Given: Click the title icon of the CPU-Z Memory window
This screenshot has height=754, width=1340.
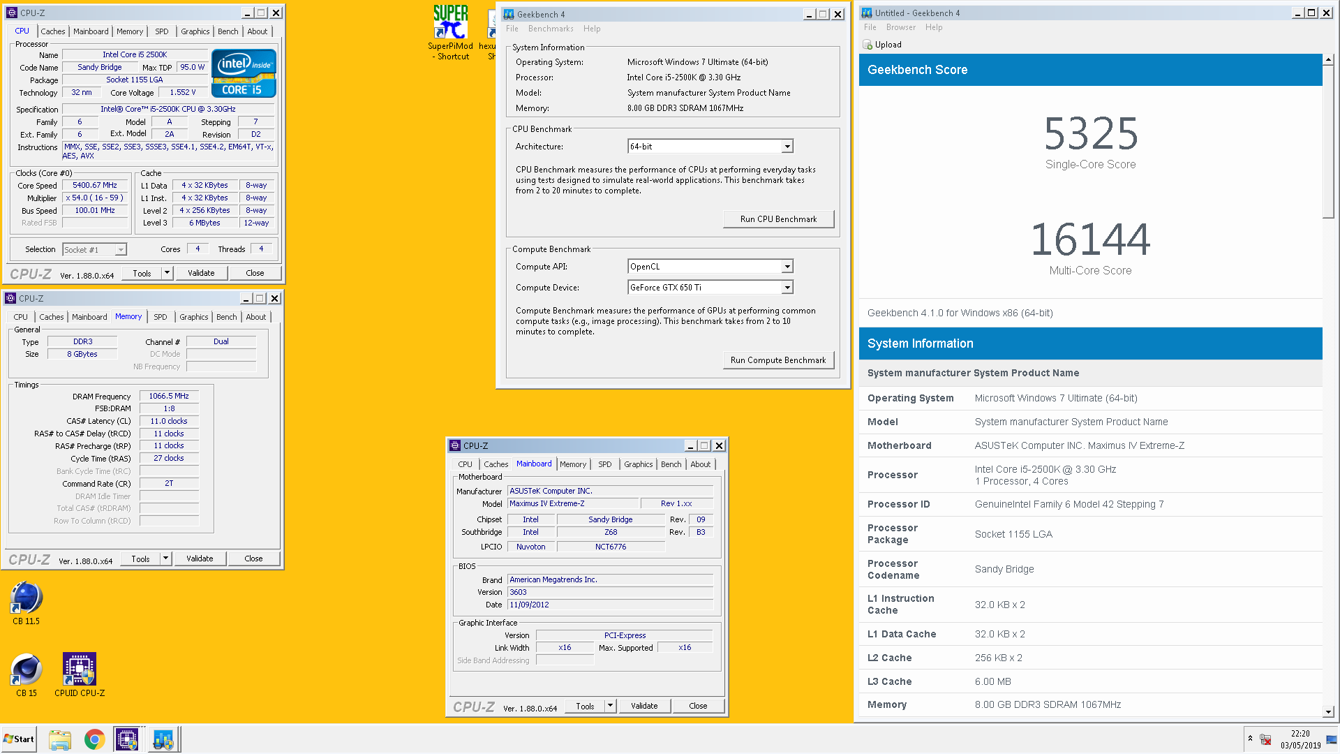Looking at the screenshot, I should (10, 298).
